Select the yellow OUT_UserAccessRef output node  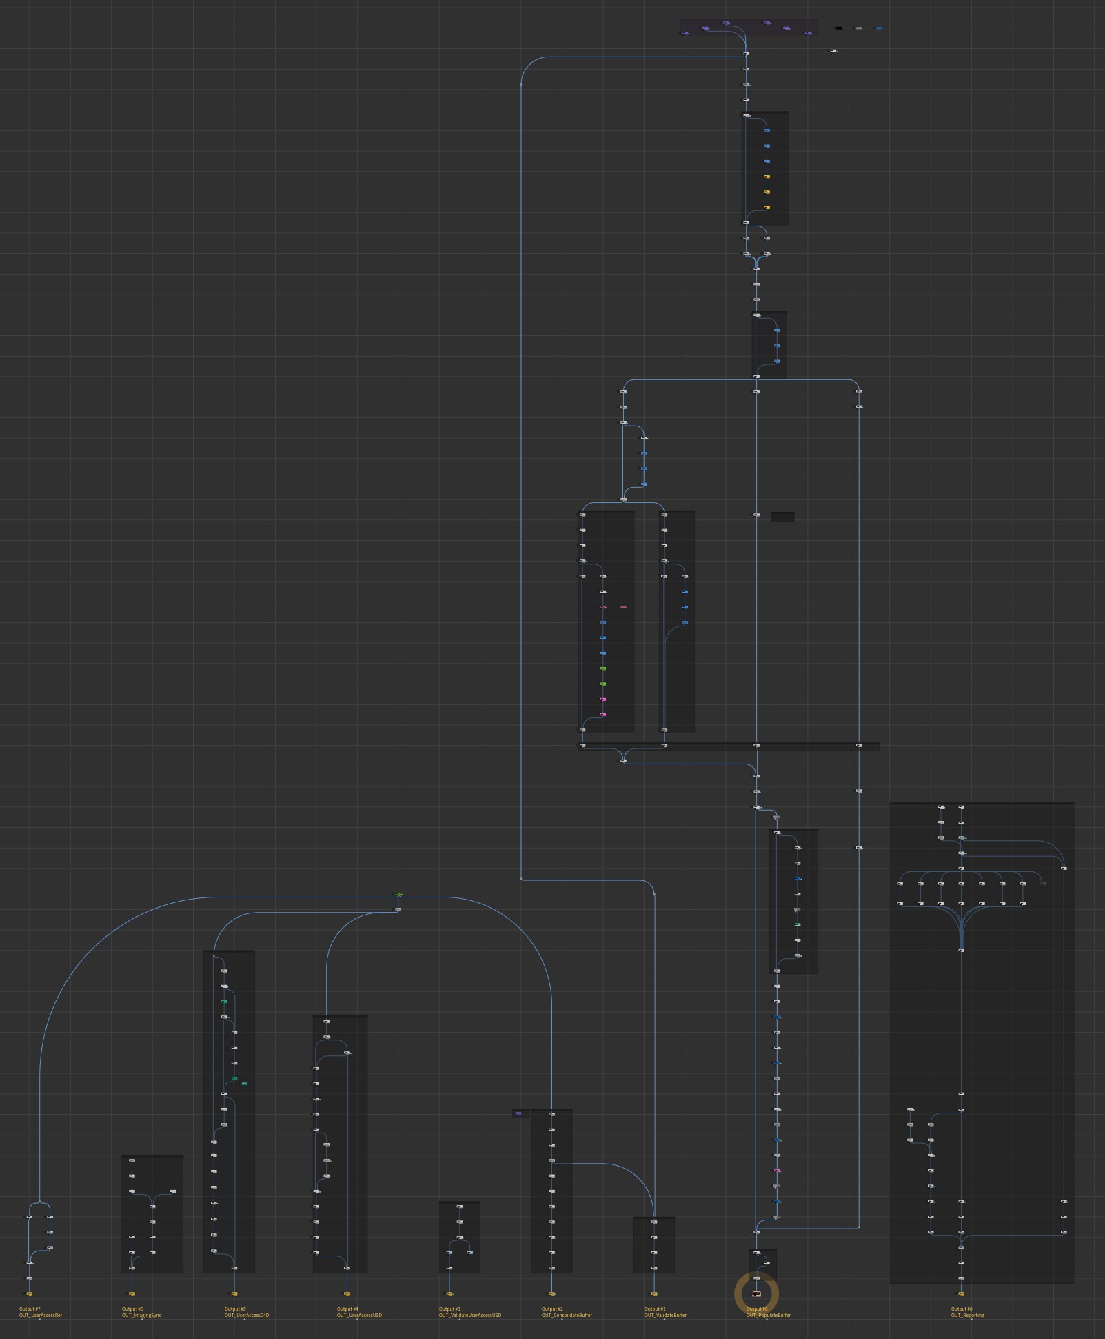pyautogui.click(x=29, y=1293)
